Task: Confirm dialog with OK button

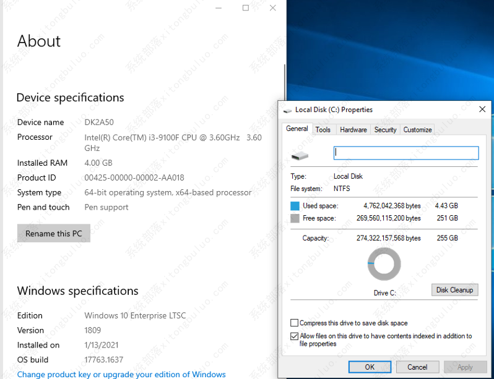Action: [370, 367]
